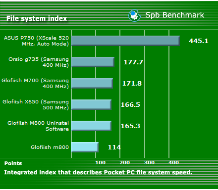
Task: Select the 'Integrated index that describes...' caption
Action: pyautogui.click(x=98, y=172)
